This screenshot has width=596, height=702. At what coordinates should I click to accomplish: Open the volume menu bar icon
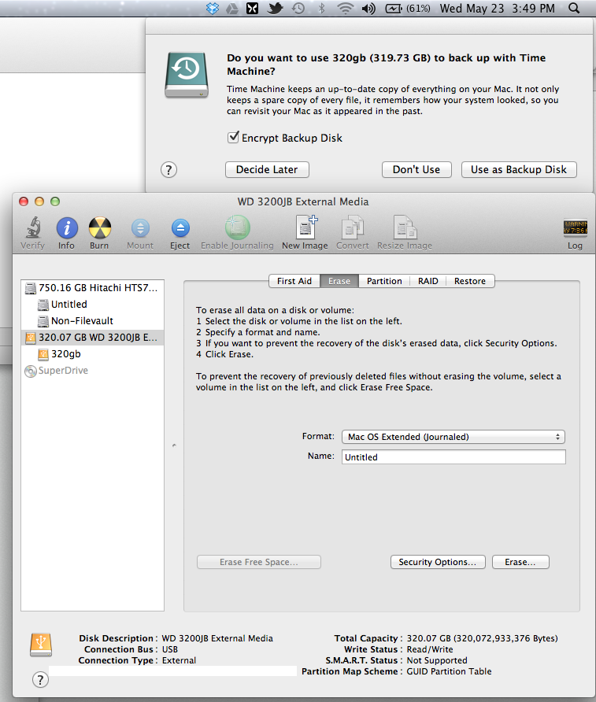tap(368, 8)
